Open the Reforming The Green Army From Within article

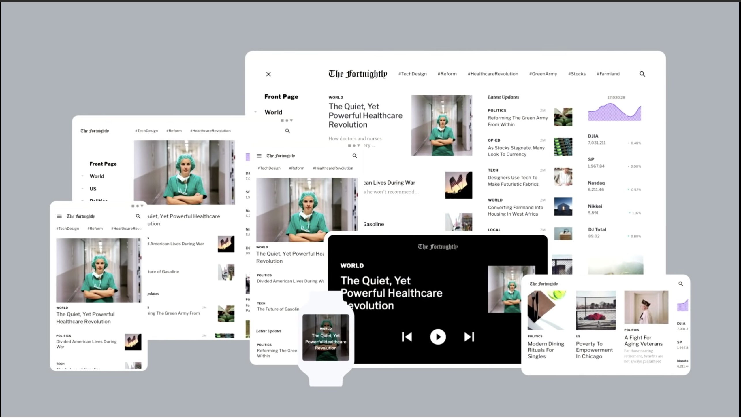pos(517,121)
